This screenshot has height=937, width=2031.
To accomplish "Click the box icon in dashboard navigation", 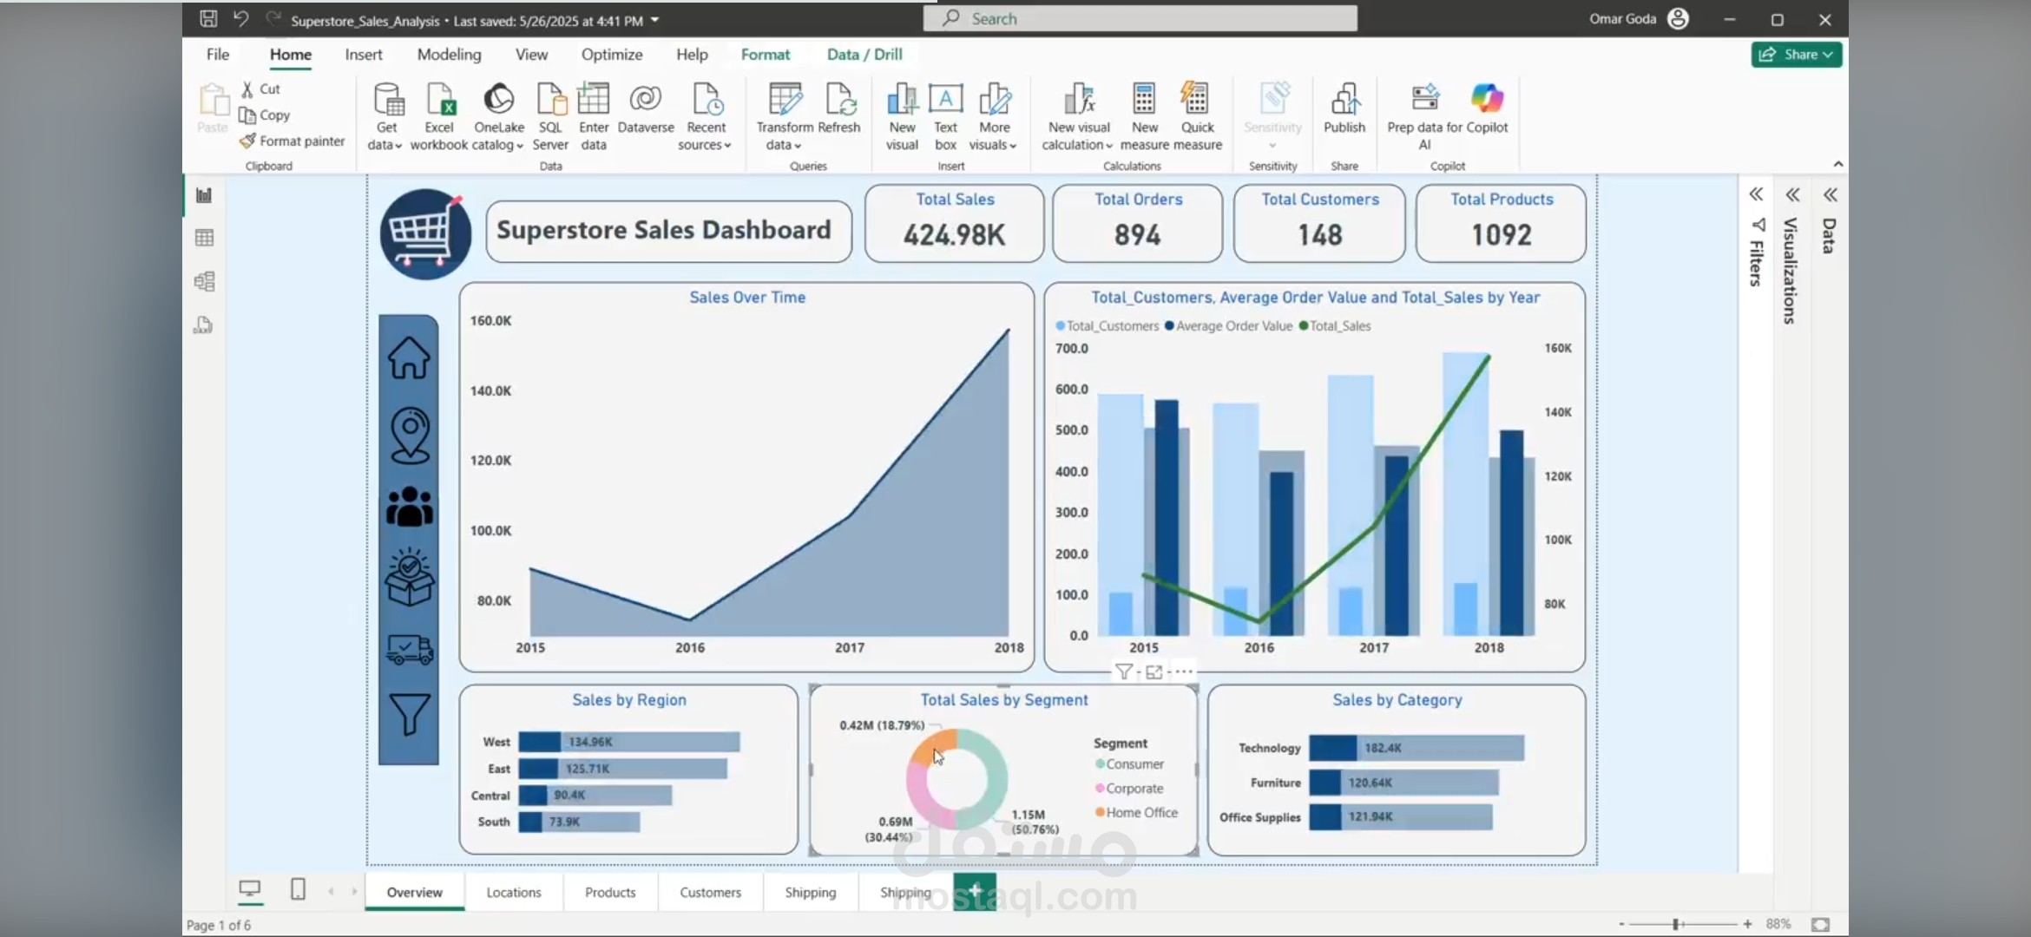I will click(409, 577).
